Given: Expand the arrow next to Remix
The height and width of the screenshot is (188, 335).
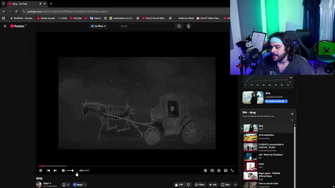Looking at the screenshot, I should pyautogui.click(x=85, y=185).
